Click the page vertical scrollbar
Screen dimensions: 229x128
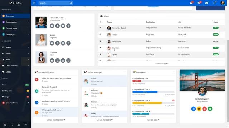[228, 81]
